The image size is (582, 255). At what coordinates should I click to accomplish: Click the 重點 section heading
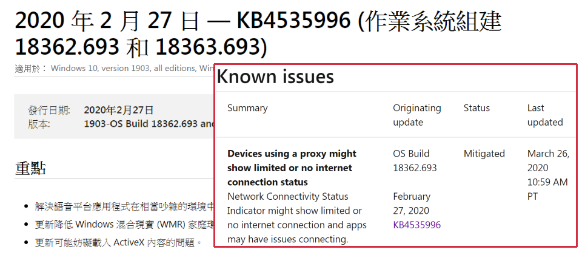(x=30, y=168)
